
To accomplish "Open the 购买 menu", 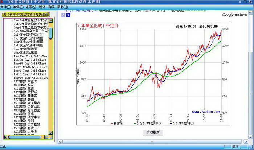I will [52, 7].
